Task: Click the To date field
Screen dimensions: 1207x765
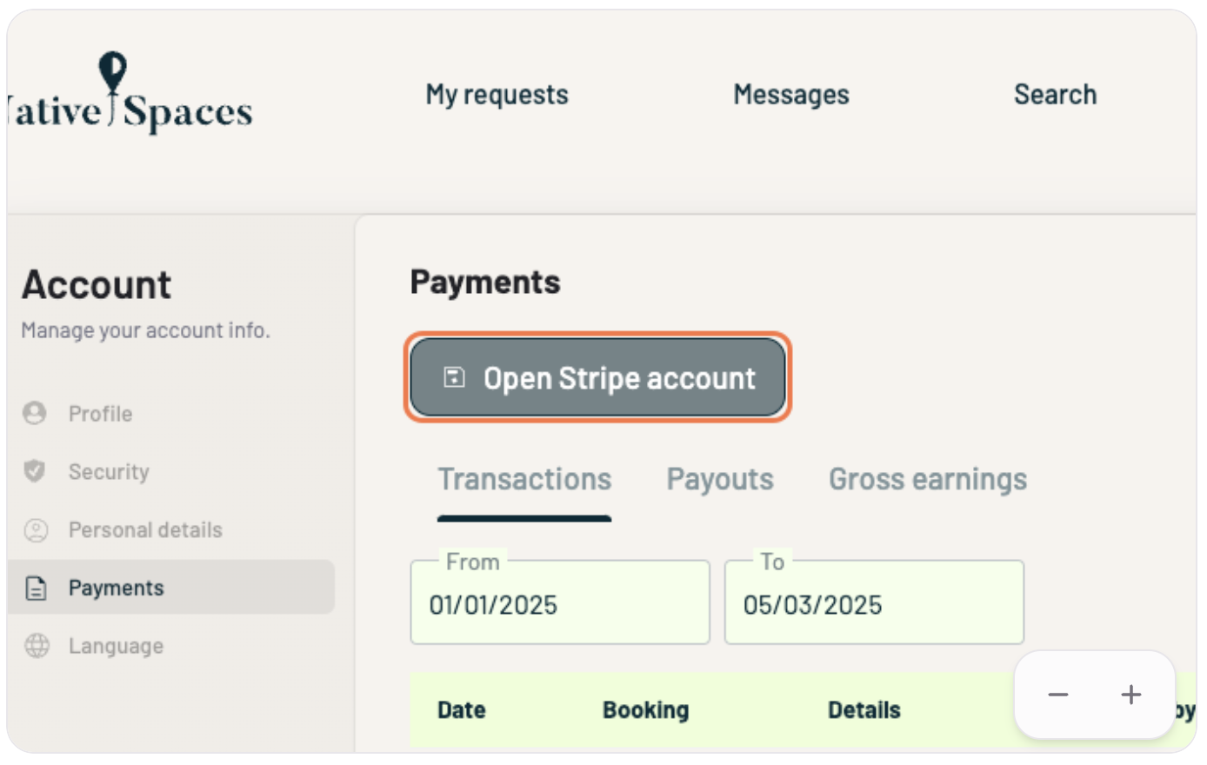Action: pos(873,604)
